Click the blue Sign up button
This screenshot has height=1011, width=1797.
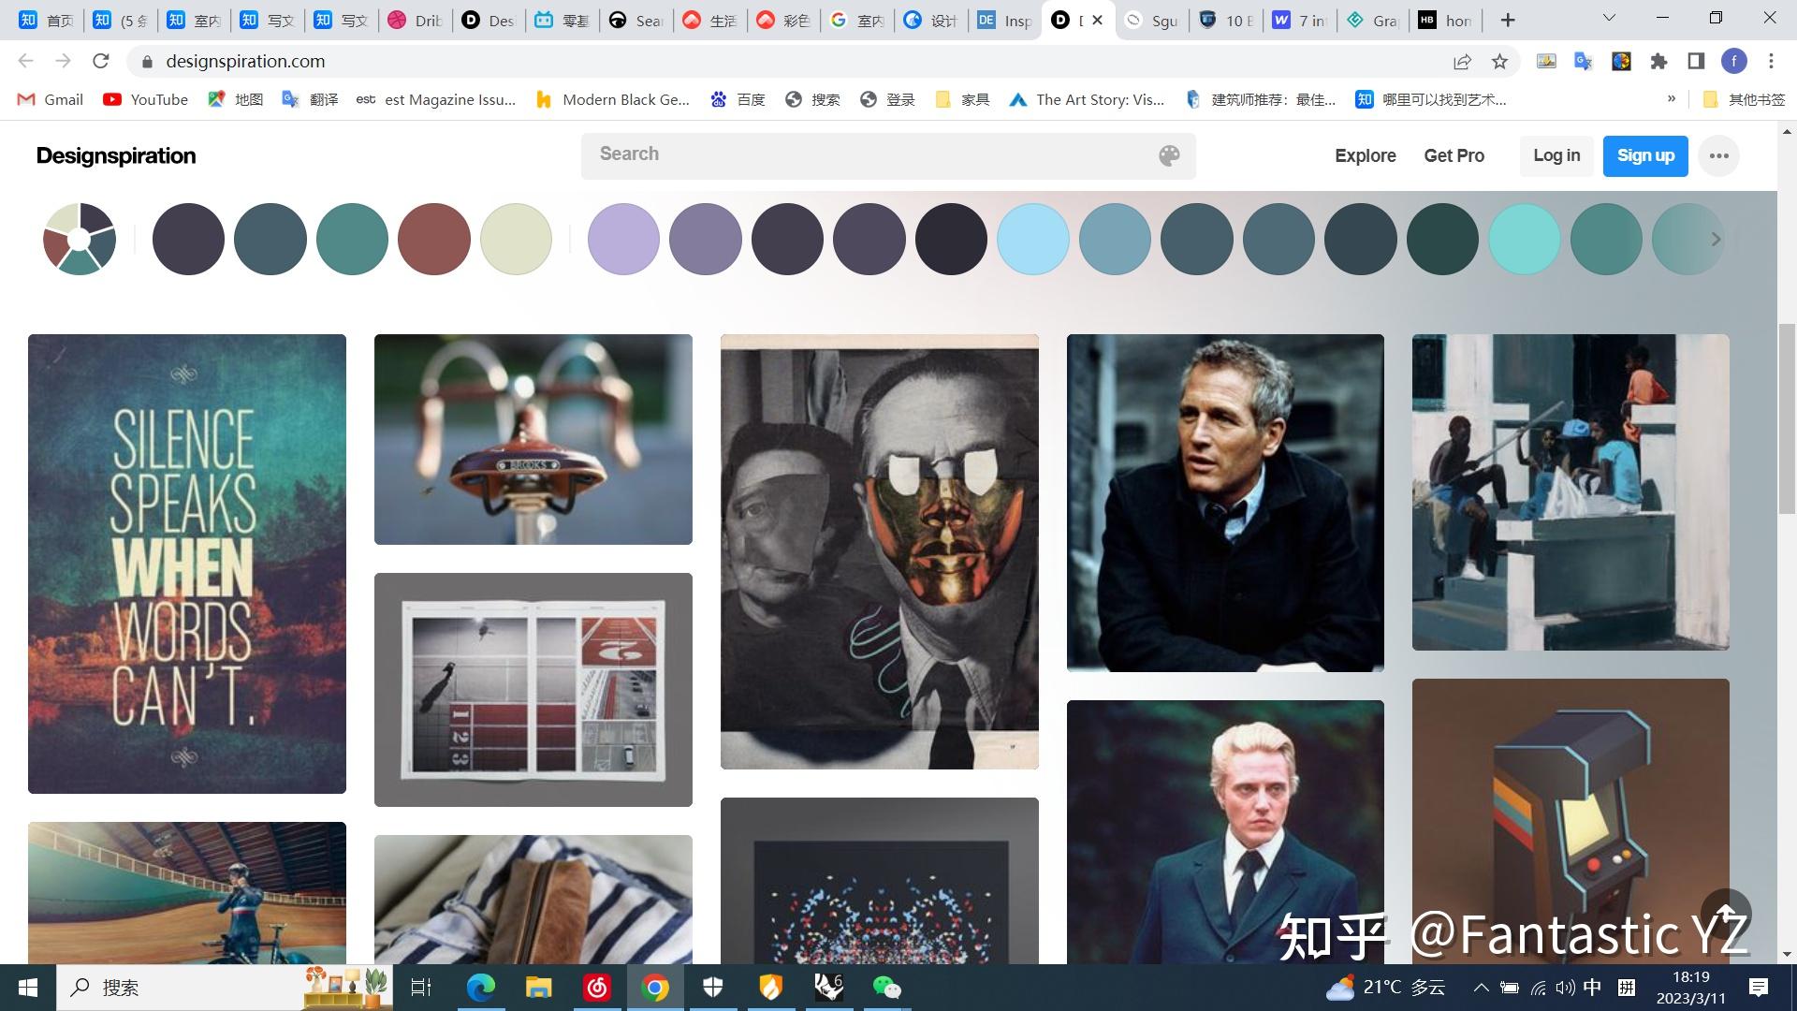(x=1645, y=155)
